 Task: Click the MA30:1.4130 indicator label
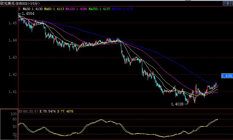(33, 9)
